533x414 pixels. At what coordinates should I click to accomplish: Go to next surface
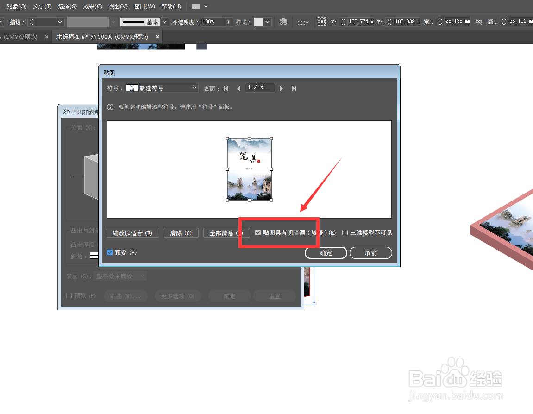pos(281,89)
